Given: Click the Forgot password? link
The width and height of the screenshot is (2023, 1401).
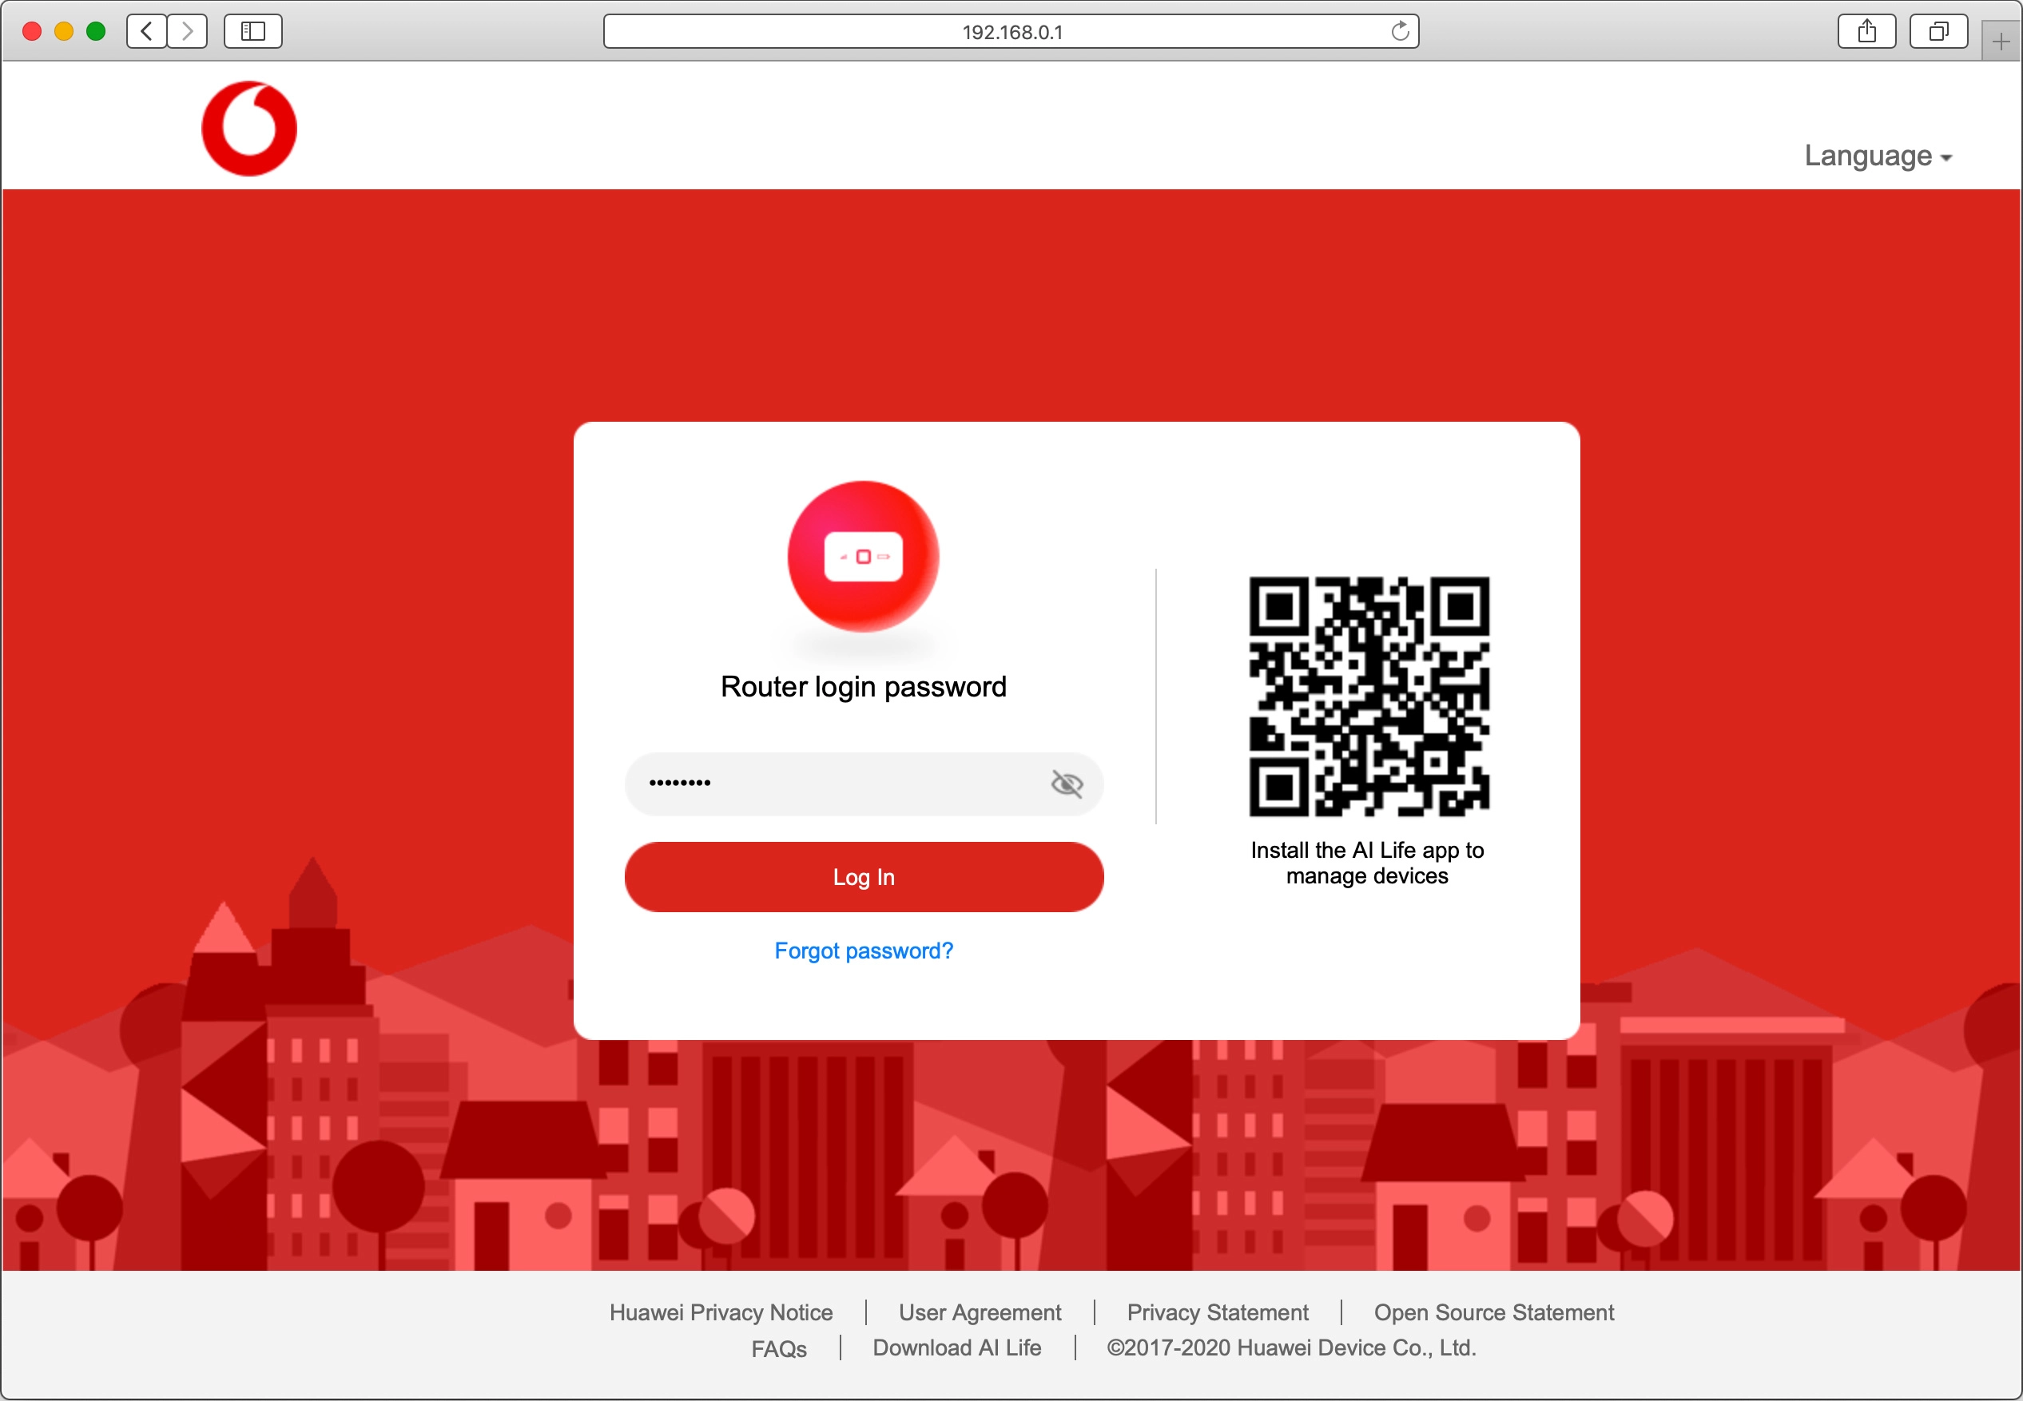Looking at the screenshot, I should (863, 951).
